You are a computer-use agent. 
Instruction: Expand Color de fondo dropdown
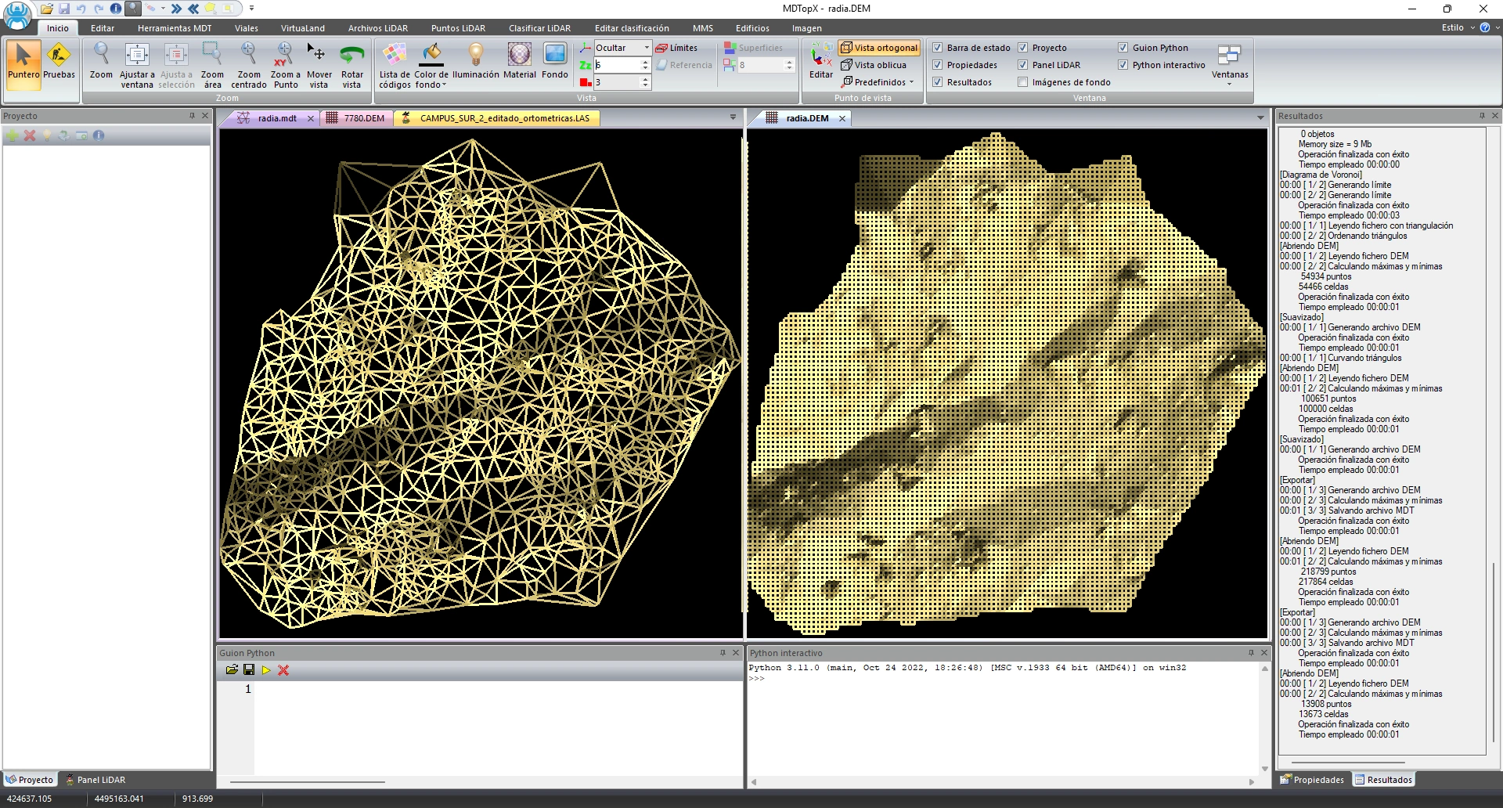tap(444, 85)
